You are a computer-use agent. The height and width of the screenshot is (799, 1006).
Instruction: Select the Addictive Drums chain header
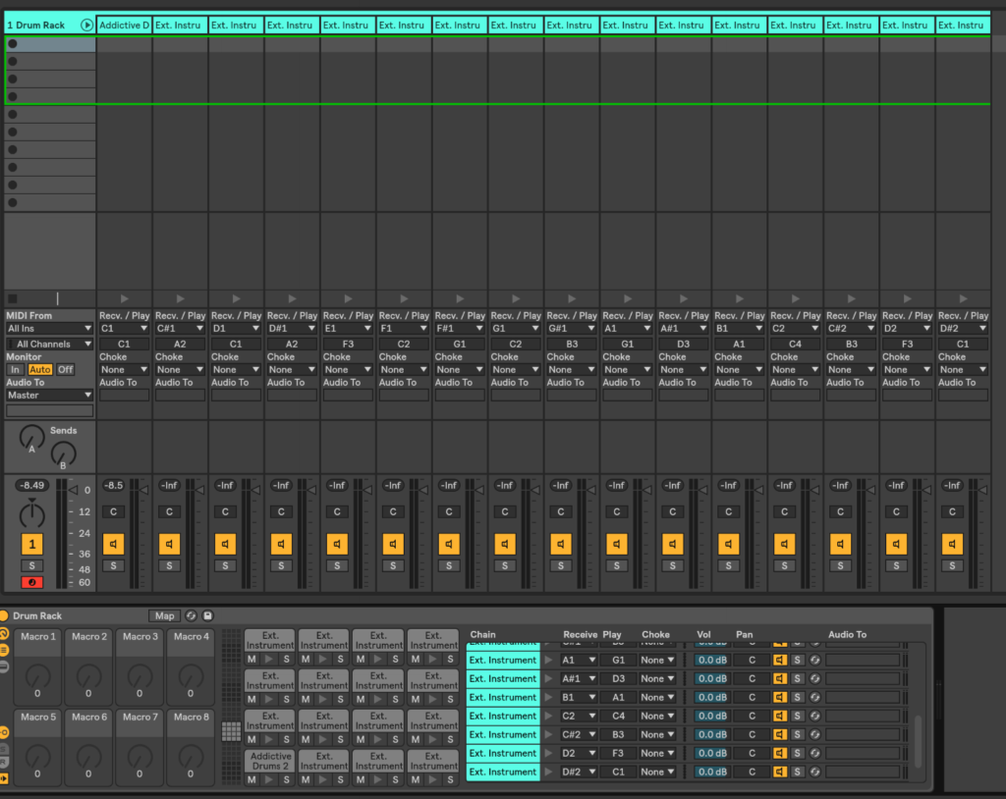coord(124,25)
